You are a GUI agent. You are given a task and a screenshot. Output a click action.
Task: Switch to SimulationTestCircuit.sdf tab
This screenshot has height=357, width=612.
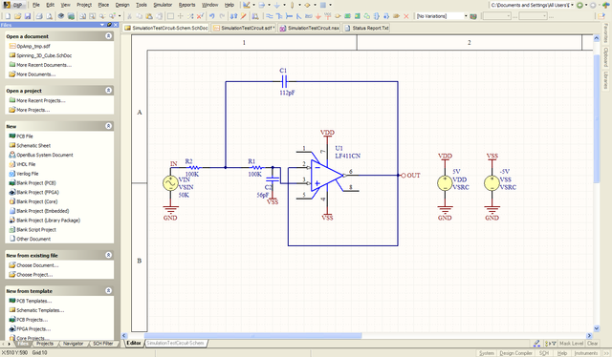pyautogui.click(x=244, y=28)
